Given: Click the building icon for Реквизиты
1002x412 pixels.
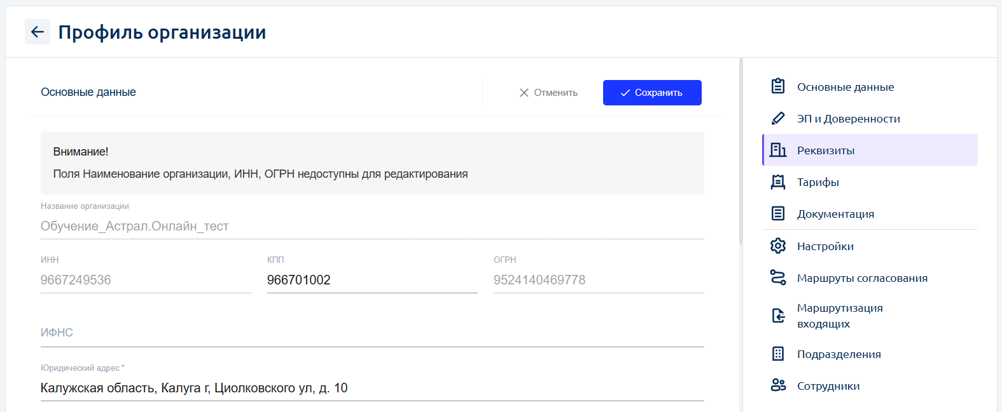Looking at the screenshot, I should tap(778, 150).
